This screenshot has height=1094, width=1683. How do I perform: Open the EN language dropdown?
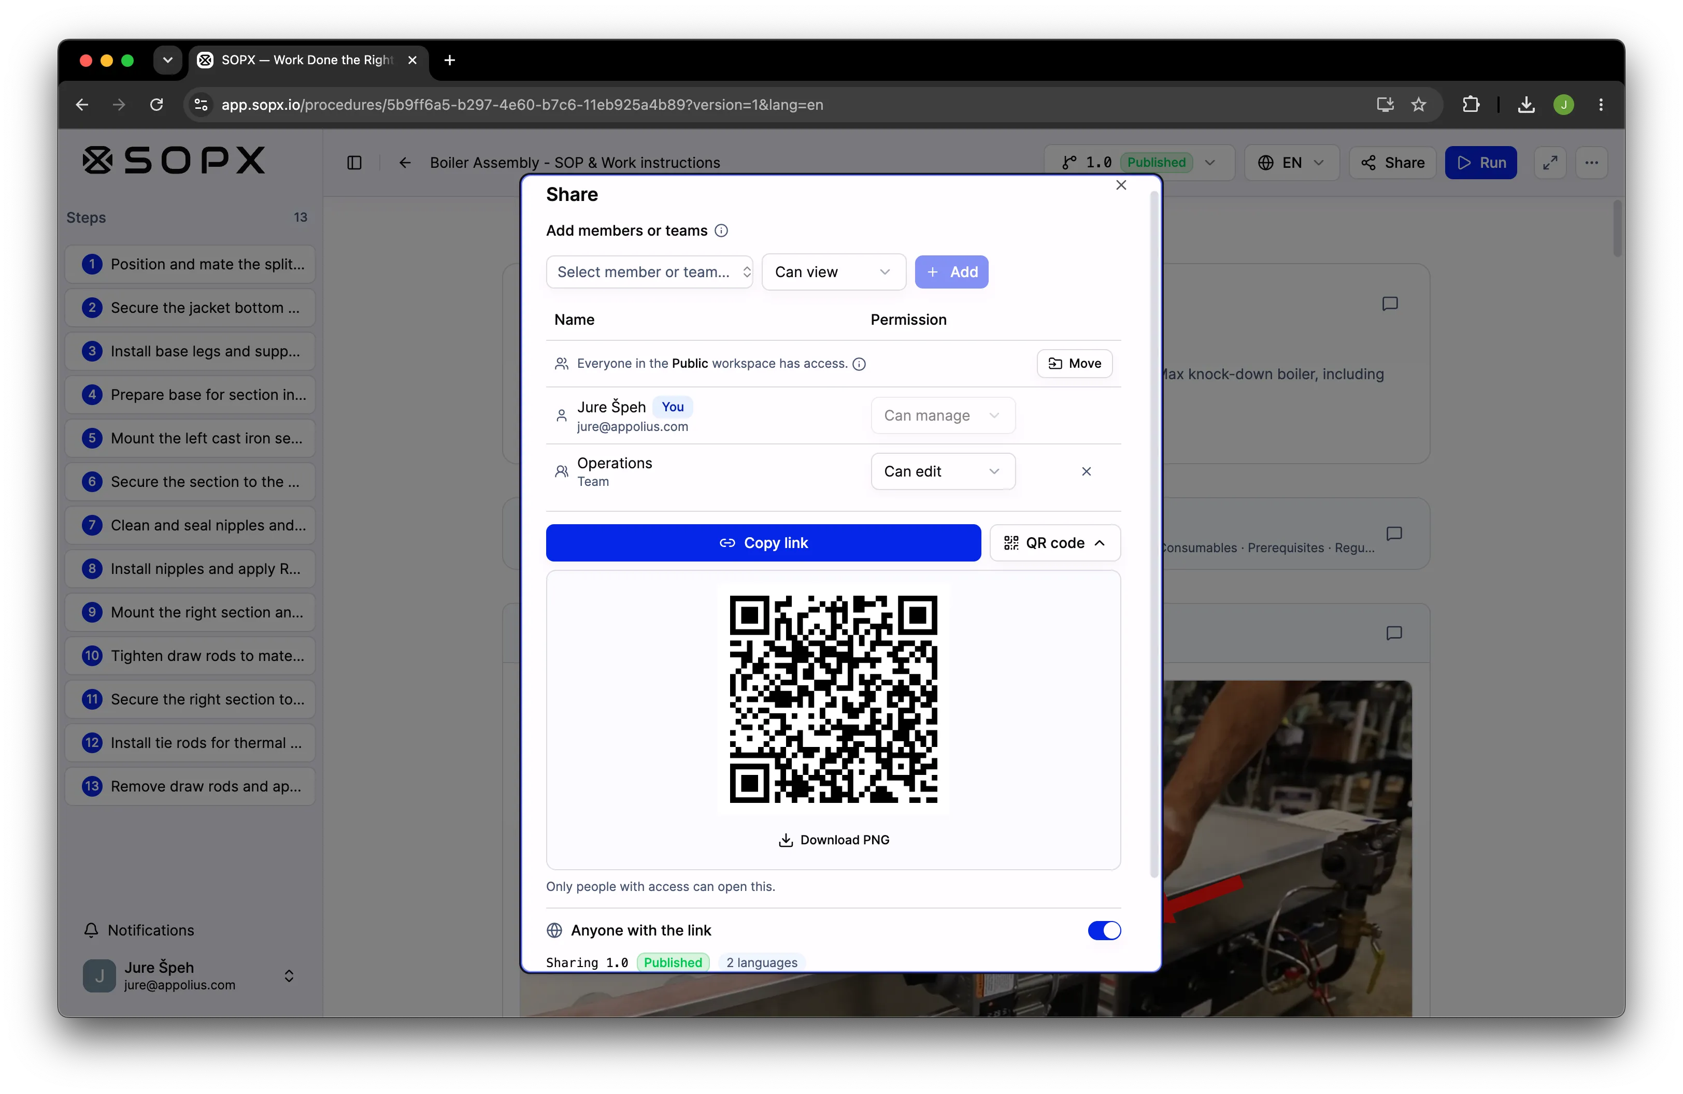tap(1291, 163)
